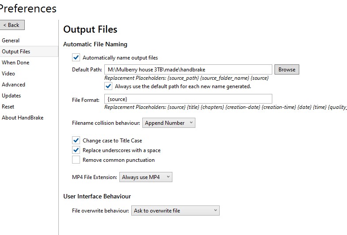
Task: Expand the File overwrite behaviour dropdown
Action: coord(175,211)
